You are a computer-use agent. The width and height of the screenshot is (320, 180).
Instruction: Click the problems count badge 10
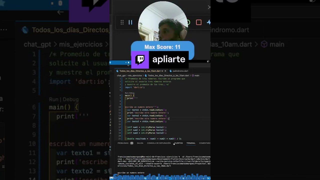click(x=131, y=143)
